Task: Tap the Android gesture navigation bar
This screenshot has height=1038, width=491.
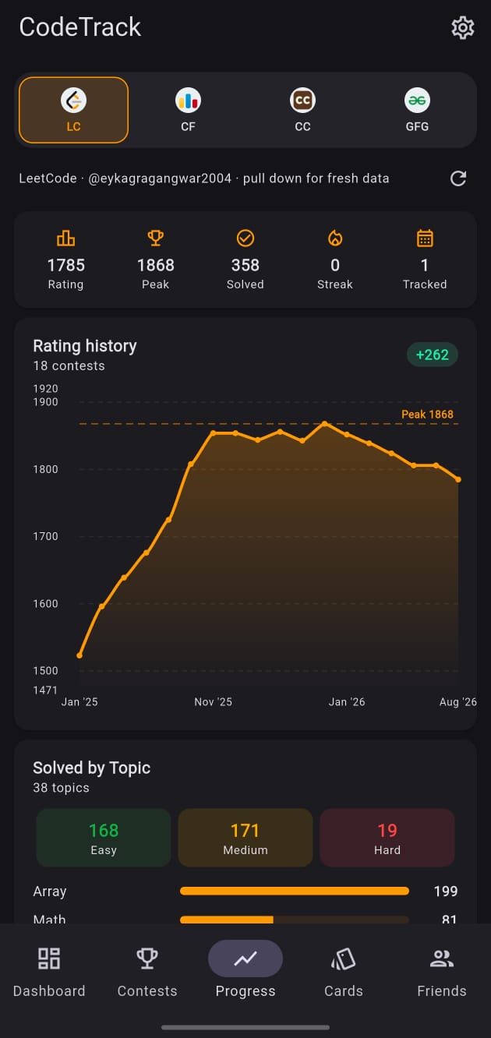Action: coord(245,1027)
